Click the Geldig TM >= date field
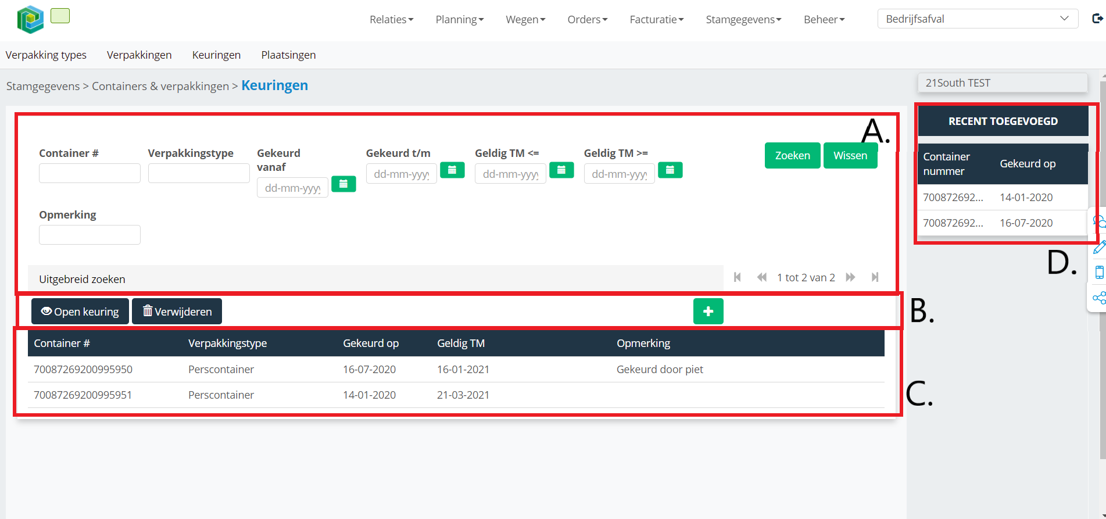 pos(619,174)
